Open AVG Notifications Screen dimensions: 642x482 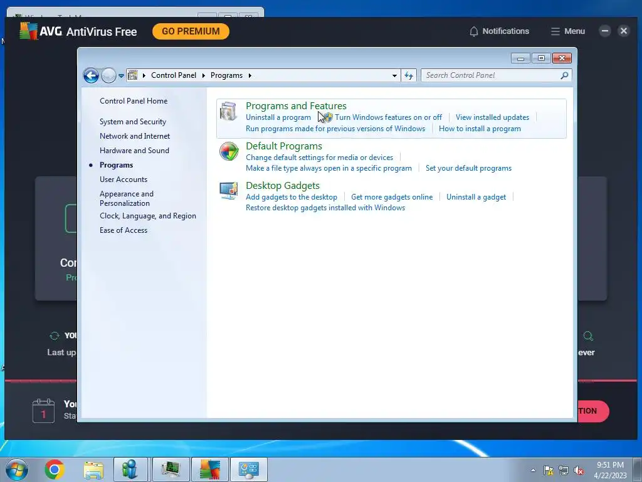point(499,31)
